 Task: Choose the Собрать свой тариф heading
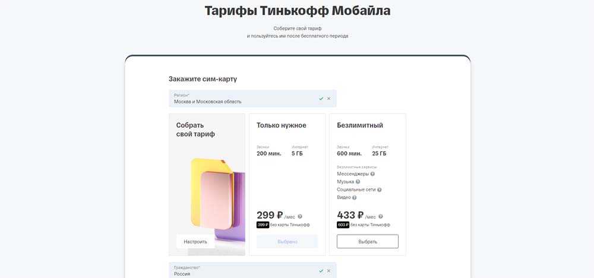click(x=195, y=129)
